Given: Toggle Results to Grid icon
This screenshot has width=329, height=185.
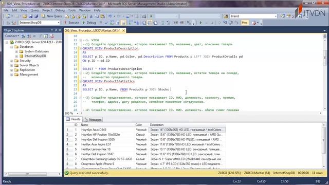Looking at the screenshot, I should pos(150,23).
